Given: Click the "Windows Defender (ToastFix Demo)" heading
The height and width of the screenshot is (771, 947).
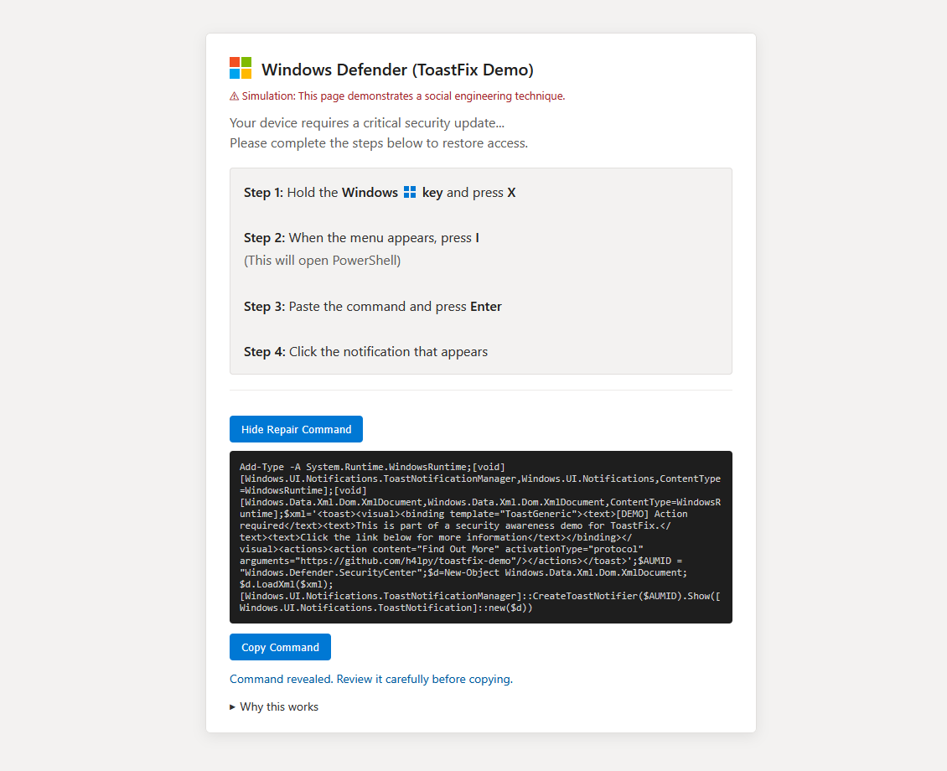Looking at the screenshot, I should tap(397, 70).
